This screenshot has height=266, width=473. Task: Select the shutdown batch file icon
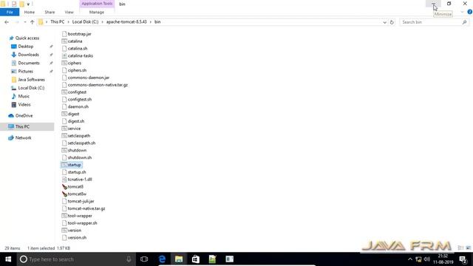pos(64,150)
